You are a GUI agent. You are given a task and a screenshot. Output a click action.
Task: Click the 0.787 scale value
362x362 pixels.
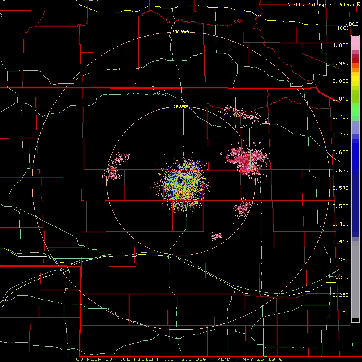coord(341,117)
